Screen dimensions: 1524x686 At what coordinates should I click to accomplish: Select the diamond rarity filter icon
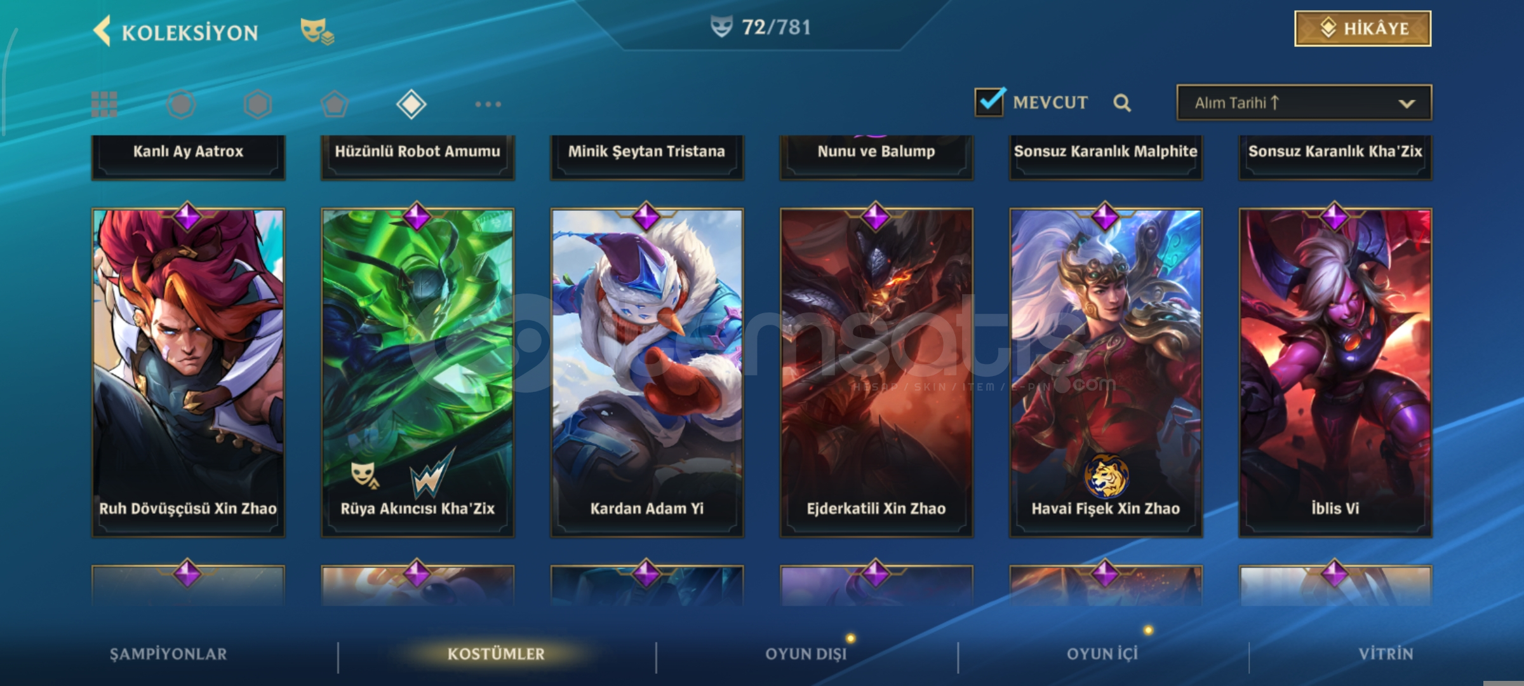[411, 104]
